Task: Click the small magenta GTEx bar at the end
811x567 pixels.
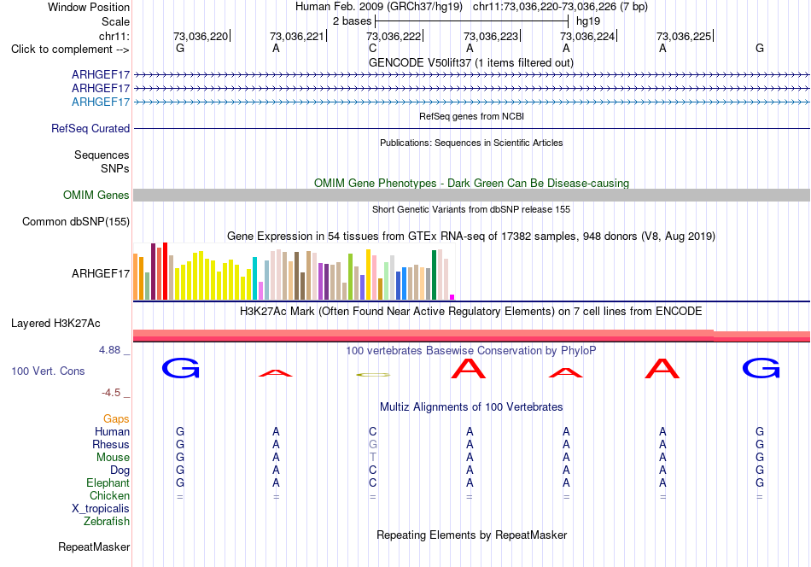Action: click(452, 297)
